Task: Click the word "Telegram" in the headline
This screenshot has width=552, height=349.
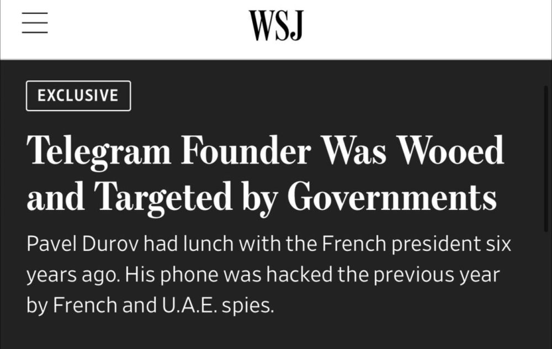Action: point(99,150)
